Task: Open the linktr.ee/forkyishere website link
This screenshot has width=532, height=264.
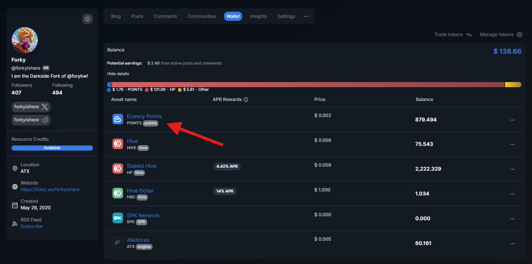Action: tap(50, 189)
